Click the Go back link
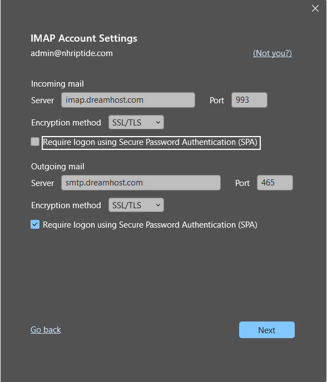327x382 pixels. pos(46,330)
